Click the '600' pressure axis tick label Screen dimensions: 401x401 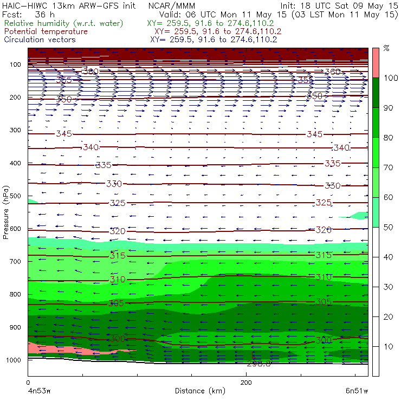tap(15, 229)
